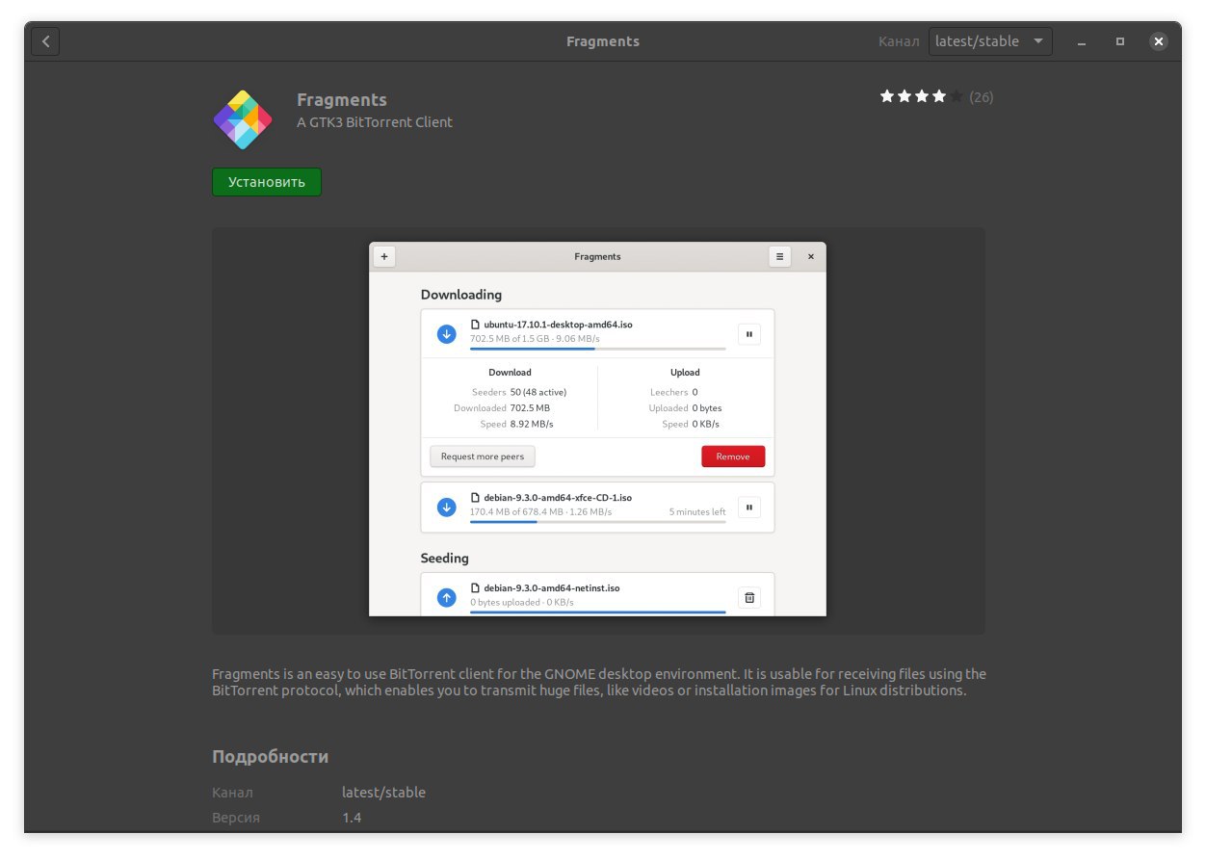
Task: Click the red Remove button
Action: (x=733, y=456)
